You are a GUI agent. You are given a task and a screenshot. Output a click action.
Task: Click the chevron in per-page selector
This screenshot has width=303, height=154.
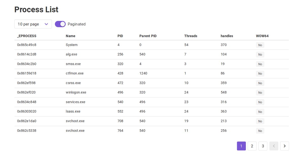coord(46,24)
